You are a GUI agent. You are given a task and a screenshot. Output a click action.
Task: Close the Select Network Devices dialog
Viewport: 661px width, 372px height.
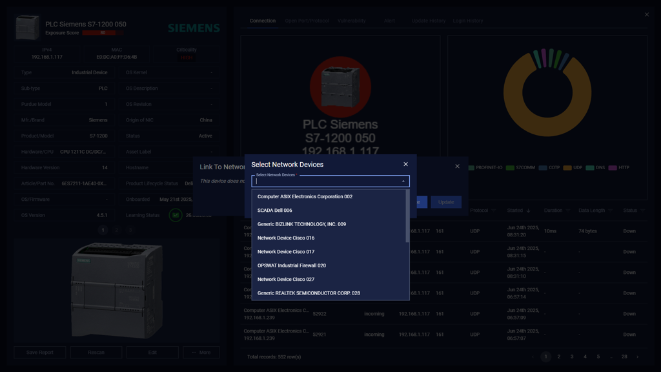click(x=405, y=164)
